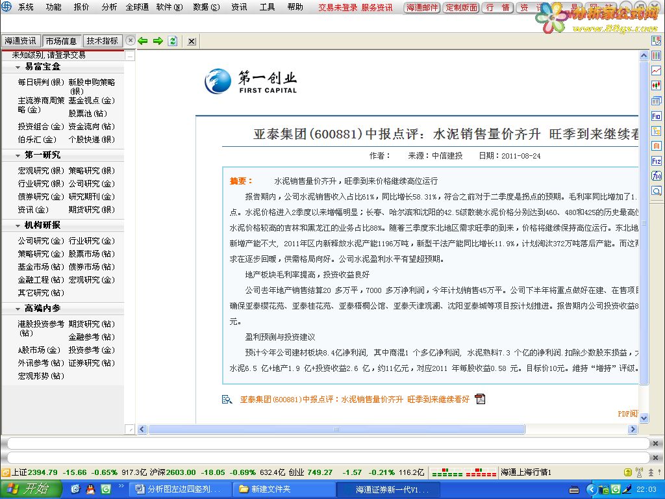Open the candlestick chart icon in right sidebar
This screenshot has width=665, height=499.
tap(656, 85)
